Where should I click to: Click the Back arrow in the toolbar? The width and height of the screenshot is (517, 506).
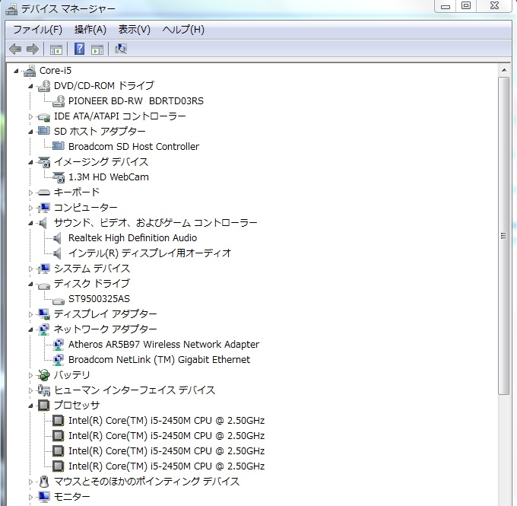pos(15,49)
